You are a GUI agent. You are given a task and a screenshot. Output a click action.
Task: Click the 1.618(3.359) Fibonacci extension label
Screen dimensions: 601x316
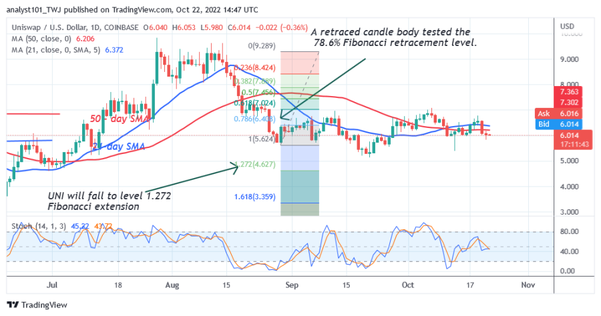pos(254,197)
